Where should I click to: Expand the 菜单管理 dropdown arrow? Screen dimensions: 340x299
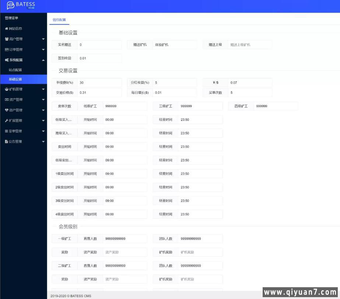click(x=43, y=131)
